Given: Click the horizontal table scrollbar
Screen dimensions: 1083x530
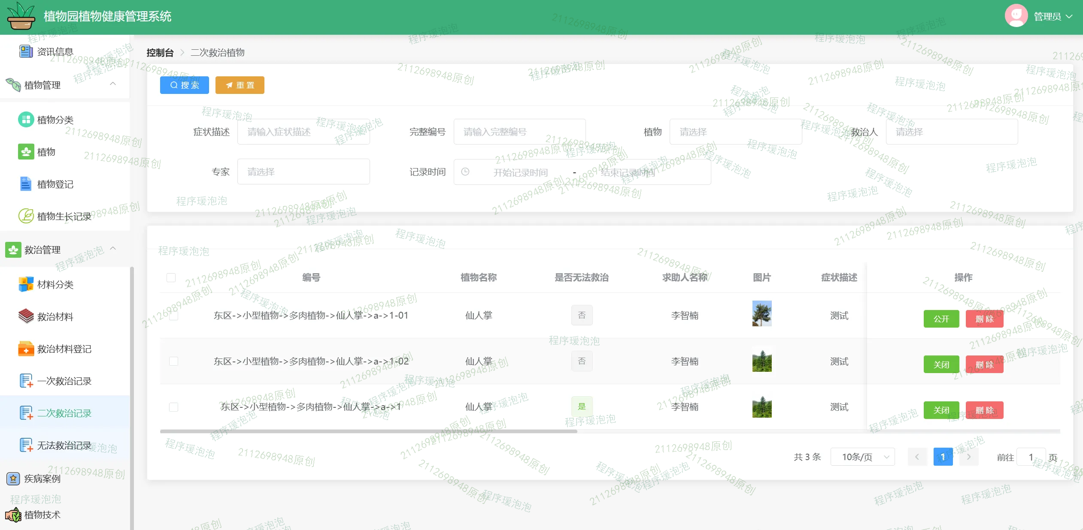Looking at the screenshot, I should (x=368, y=431).
